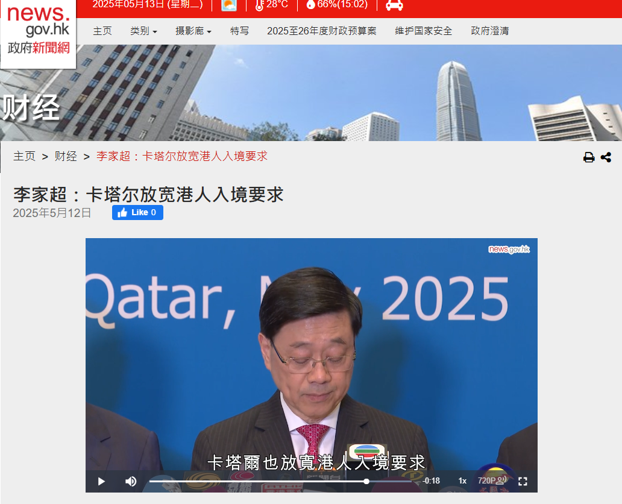Expand the 摄影廊 dropdown menu
This screenshot has width=622, height=504.
(x=193, y=31)
